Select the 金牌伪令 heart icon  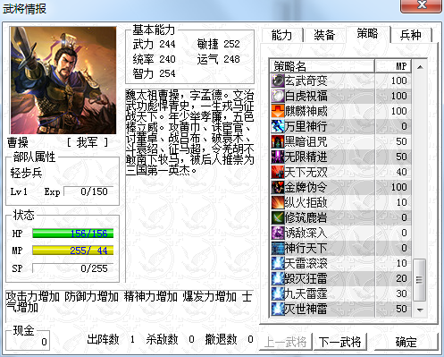click(278, 187)
